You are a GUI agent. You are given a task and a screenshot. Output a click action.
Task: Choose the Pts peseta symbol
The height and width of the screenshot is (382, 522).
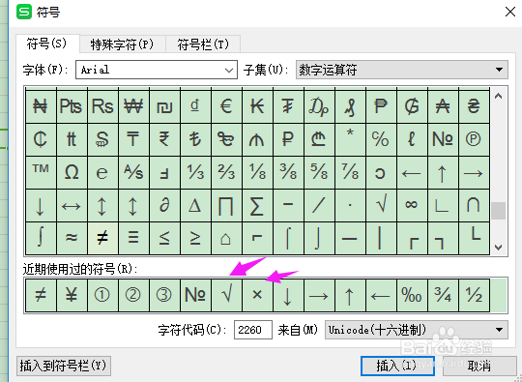72,106
